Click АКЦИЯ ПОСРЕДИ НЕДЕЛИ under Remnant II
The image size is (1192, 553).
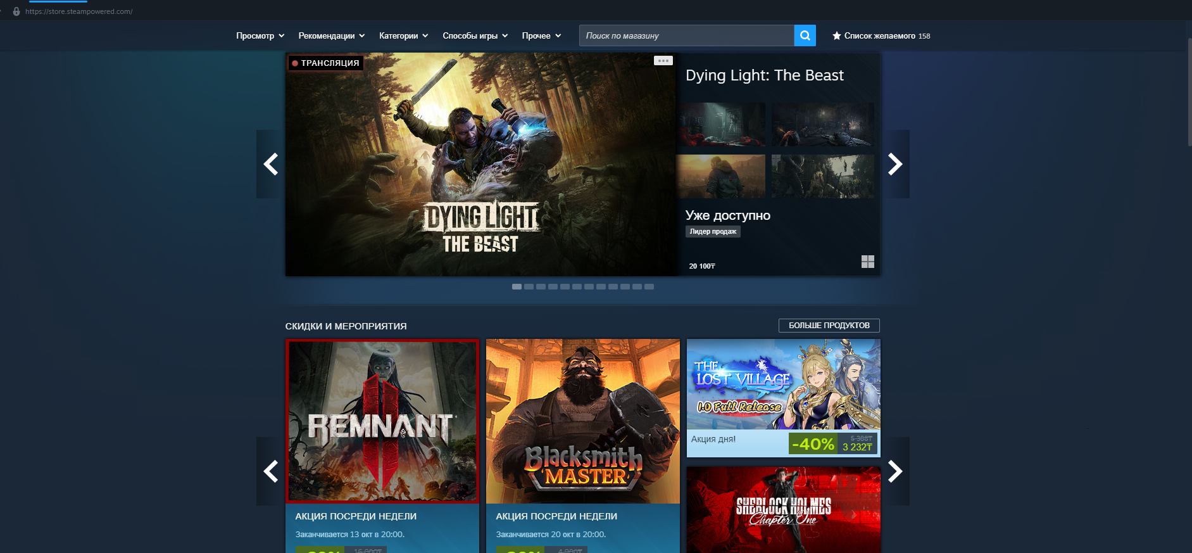356,516
